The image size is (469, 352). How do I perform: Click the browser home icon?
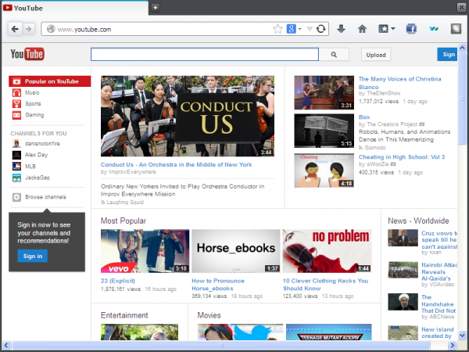click(x=362, y=29)
